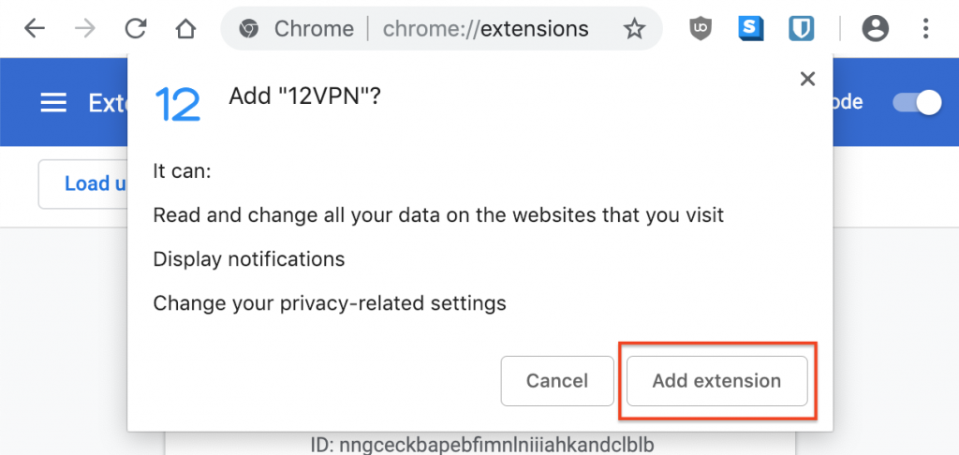Open the Extensions hamburger menu
This screenshot has height=455, width=959.
[x=53, y=103]
